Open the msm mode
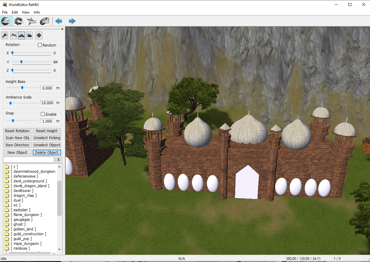The width and height of the screenshot is (370, 262). pyautogui.click(x=19, y=21)
